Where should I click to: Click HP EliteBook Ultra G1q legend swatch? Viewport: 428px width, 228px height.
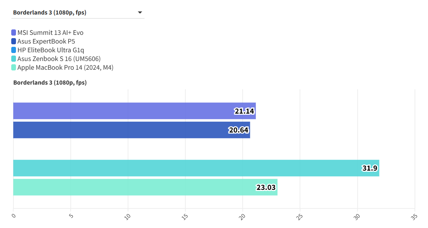14,50
